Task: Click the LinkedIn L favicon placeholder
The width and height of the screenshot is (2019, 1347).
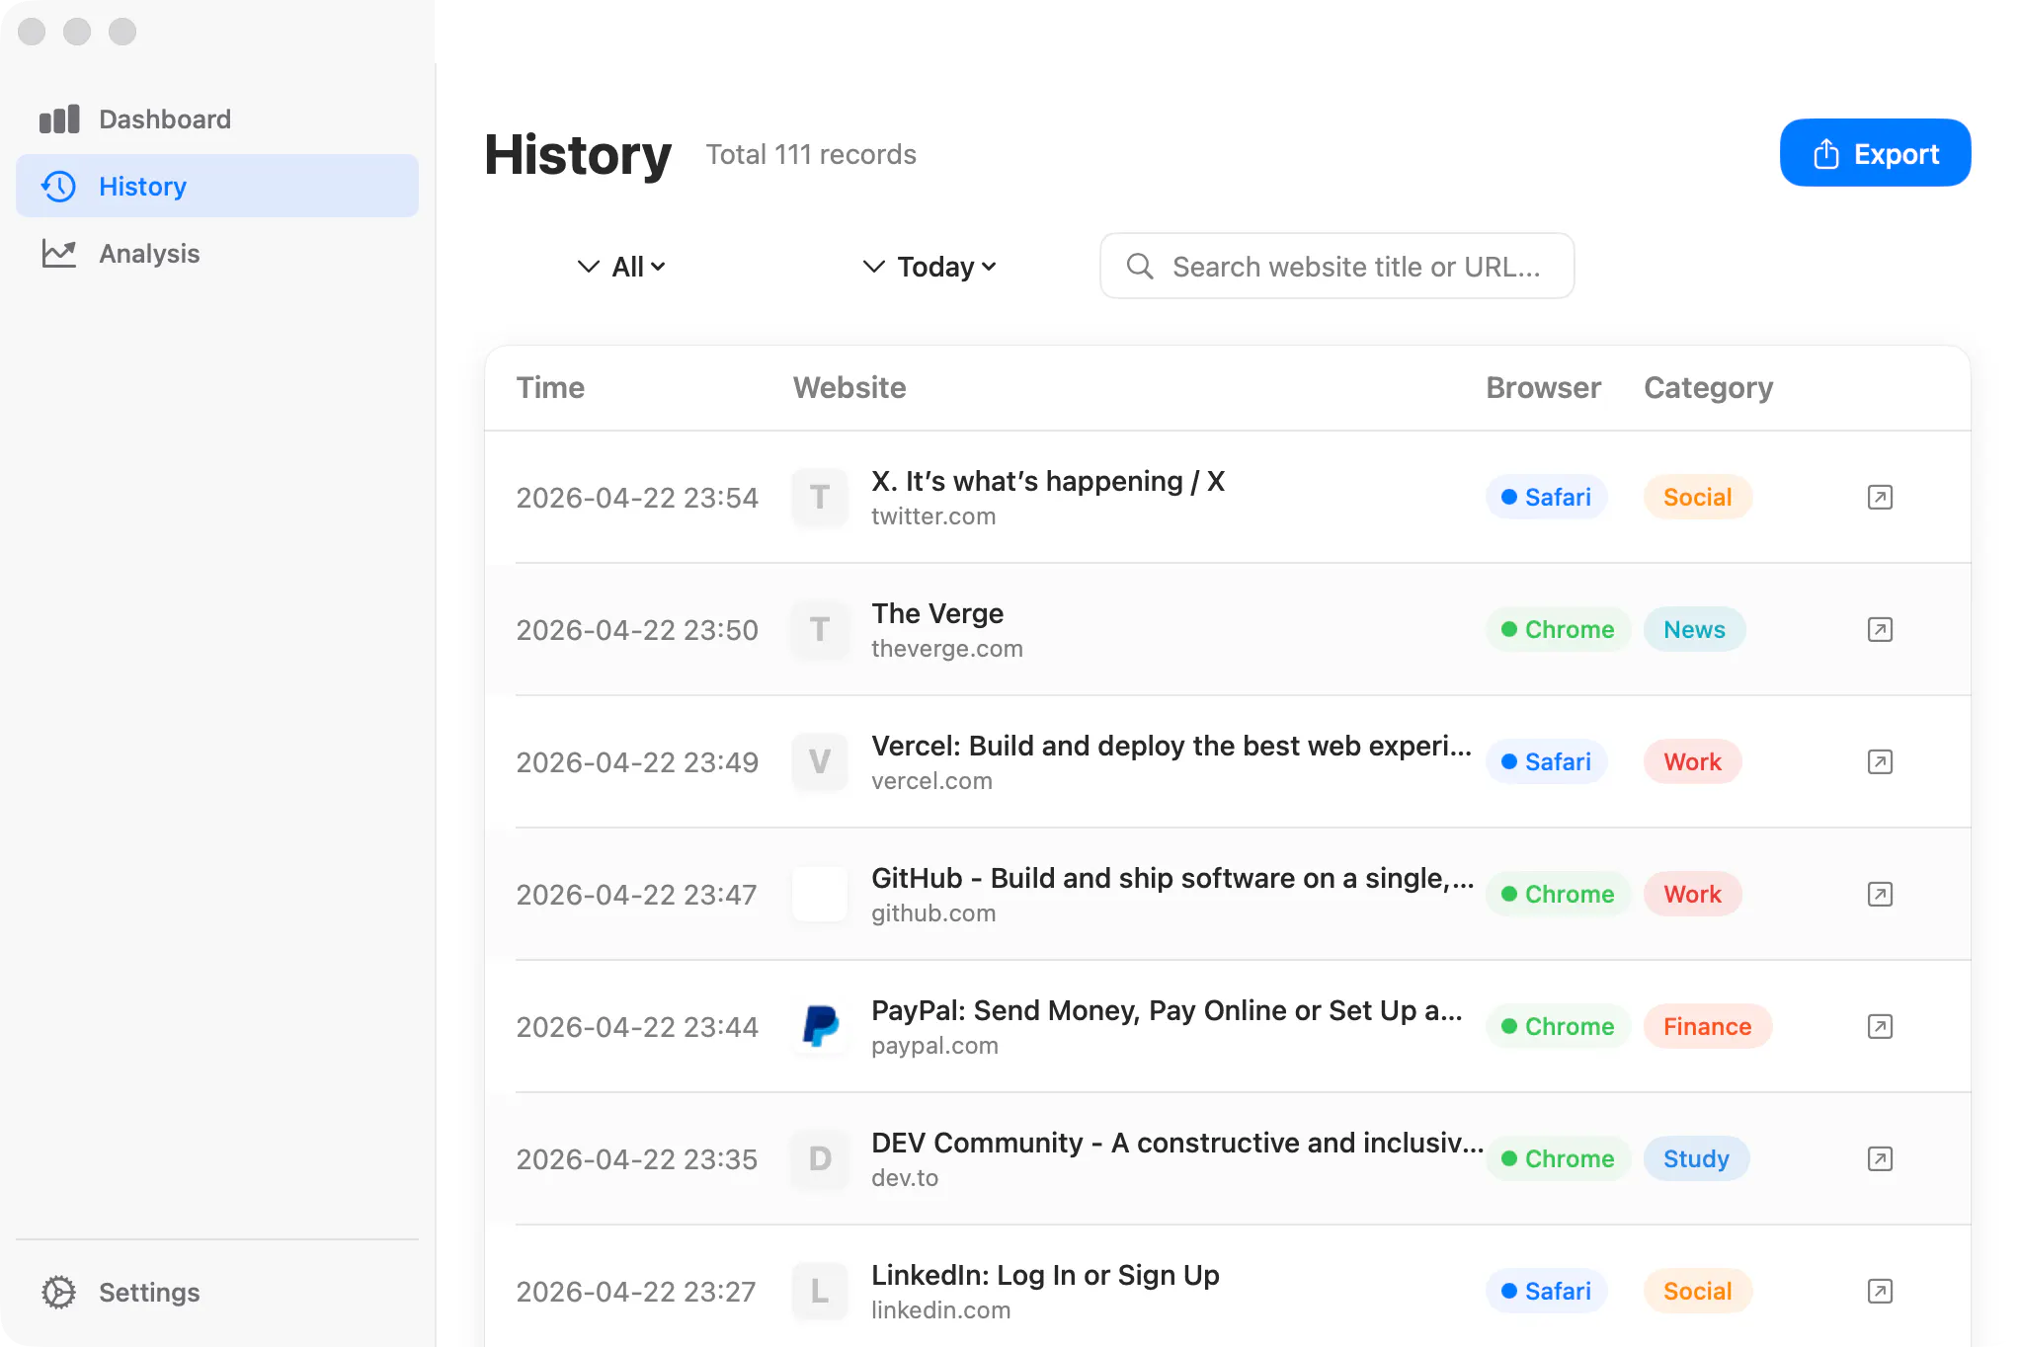Action: click(x=820, y=1292)
